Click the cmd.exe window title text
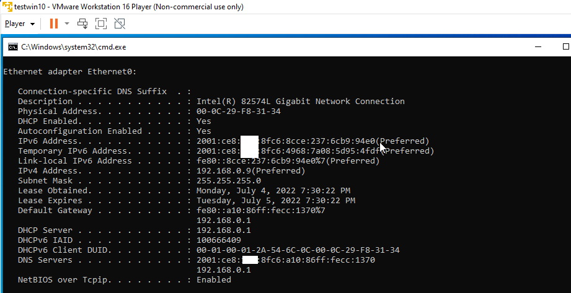This screenshot has width=571, height=293. point(74,47)
